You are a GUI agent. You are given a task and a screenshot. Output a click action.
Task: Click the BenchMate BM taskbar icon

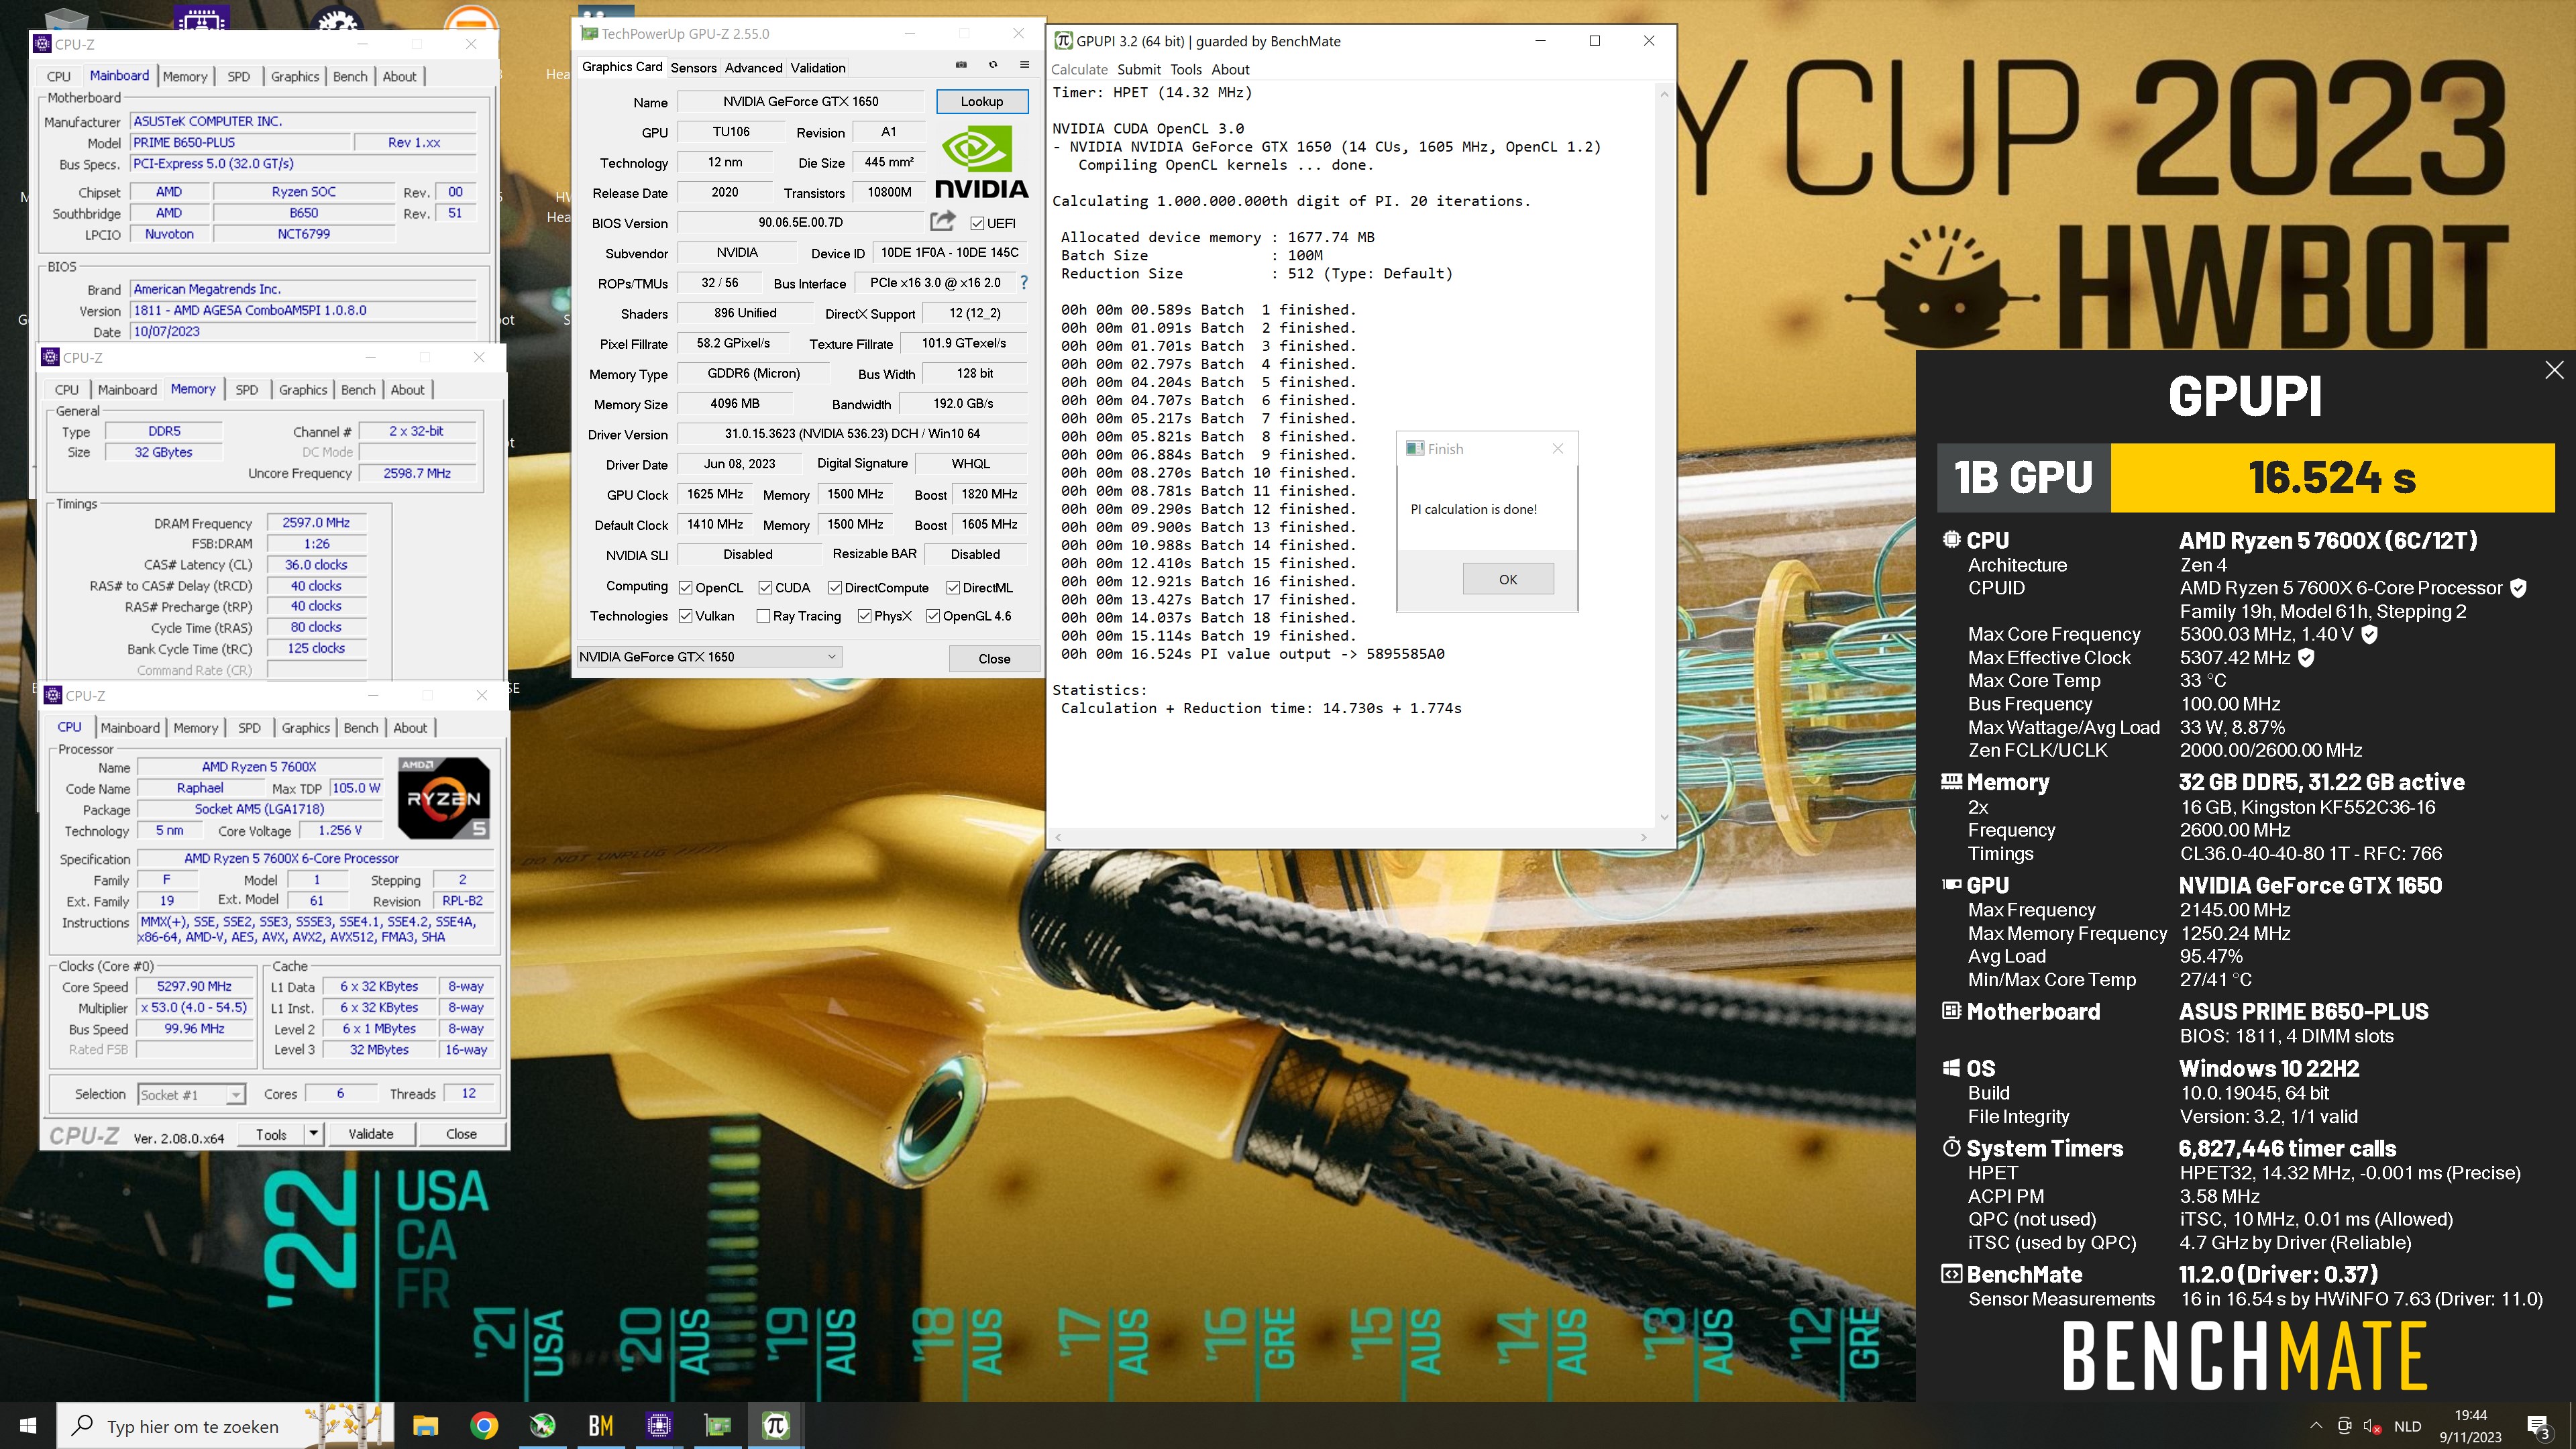click(x=601, y=1425)
